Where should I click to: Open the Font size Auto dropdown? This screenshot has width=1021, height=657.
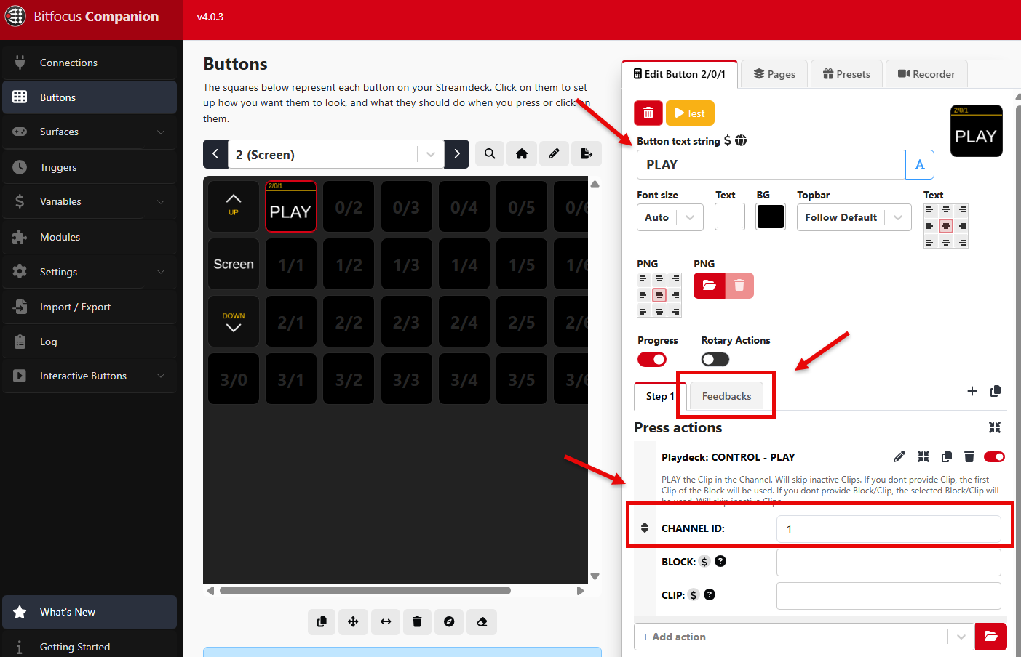pyautogui.click(x=670, y=217)
